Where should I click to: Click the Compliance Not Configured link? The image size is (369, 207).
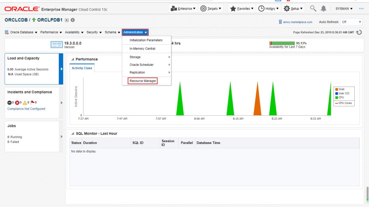pos(26,109)
